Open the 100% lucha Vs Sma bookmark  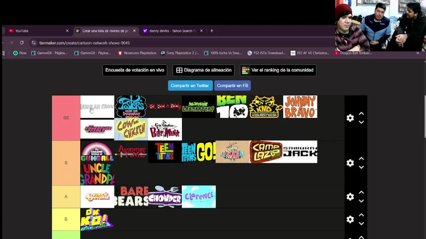click(x=223, y=53)
